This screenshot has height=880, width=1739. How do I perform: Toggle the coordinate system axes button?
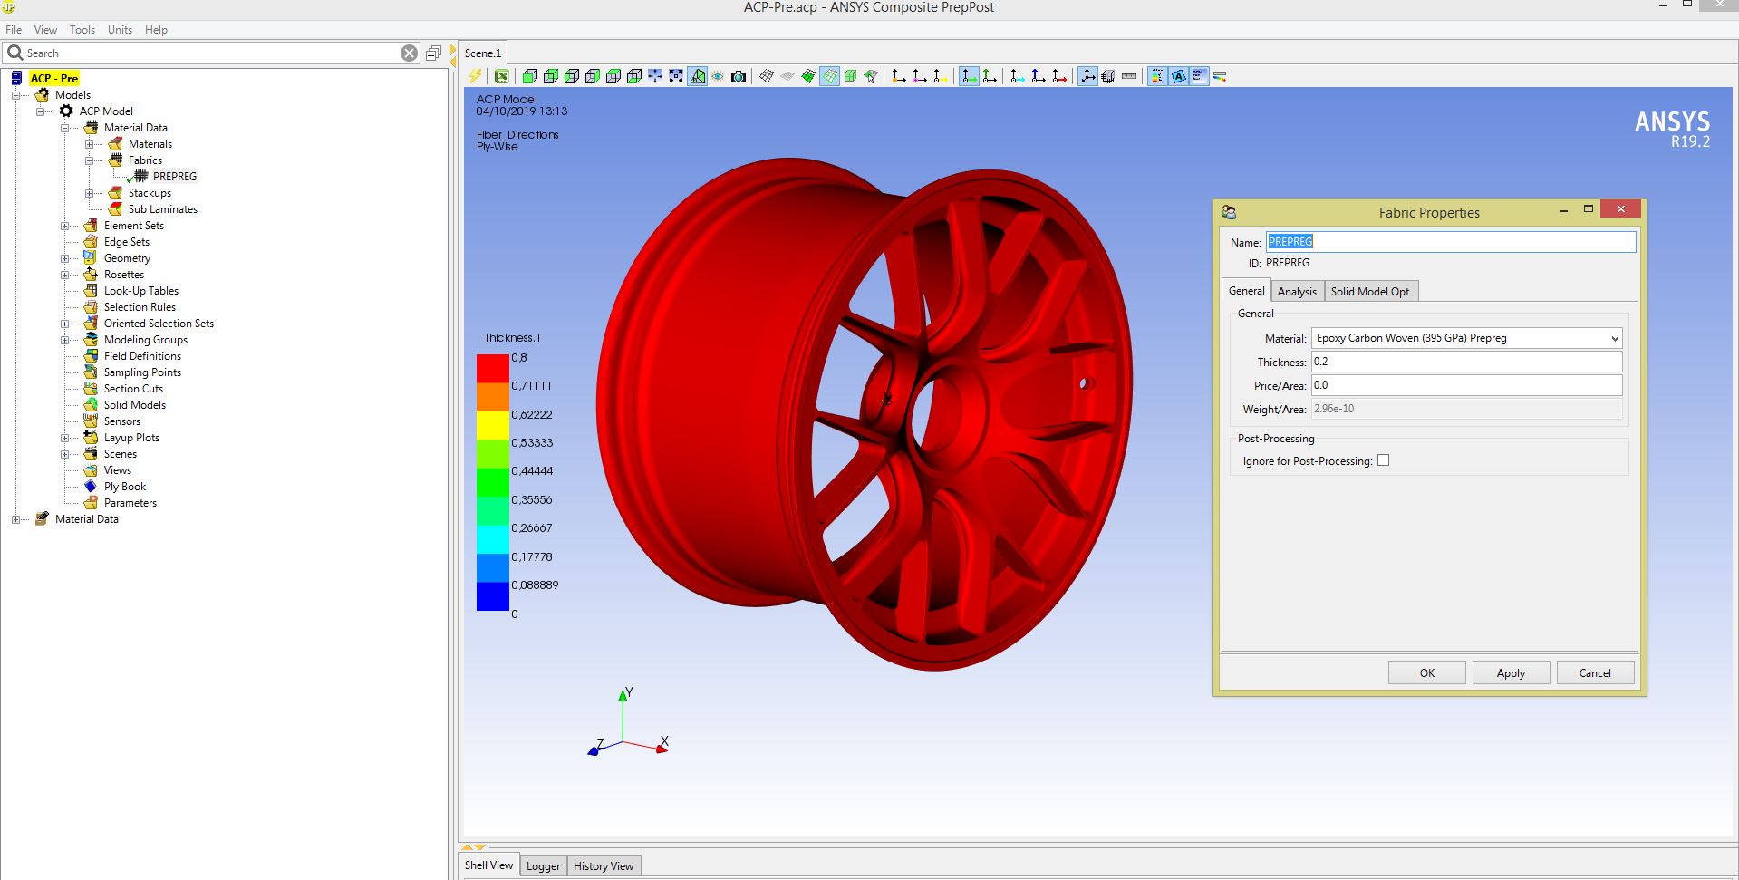click(x=1087, y=76)
